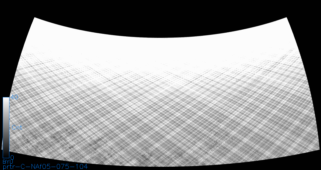Click the '0' minimum scale label
This screenshot has height=170, width=321.
coord(12,158)
